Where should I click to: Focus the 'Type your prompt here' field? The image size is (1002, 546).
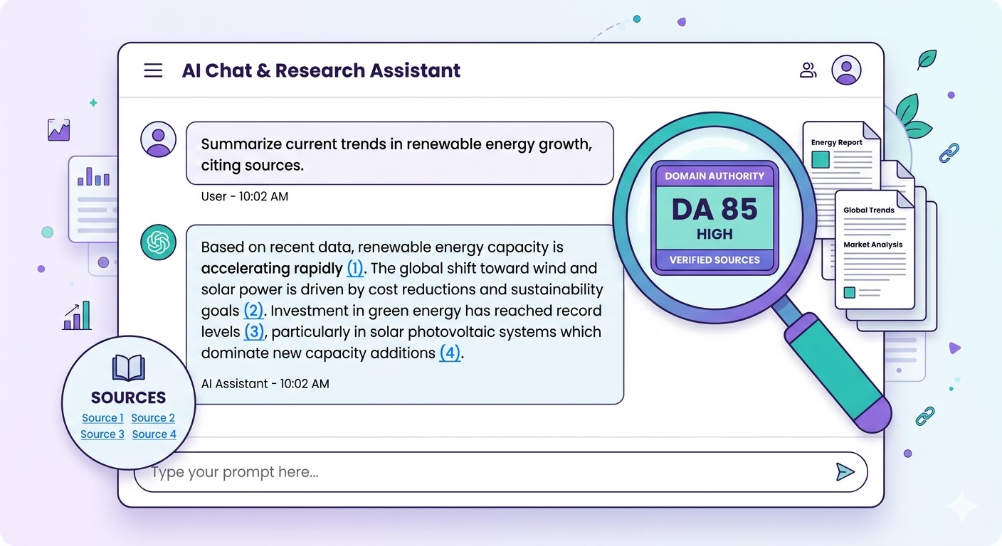(484, 472)
